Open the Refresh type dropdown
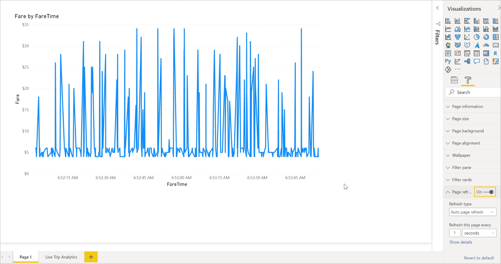 473,212
